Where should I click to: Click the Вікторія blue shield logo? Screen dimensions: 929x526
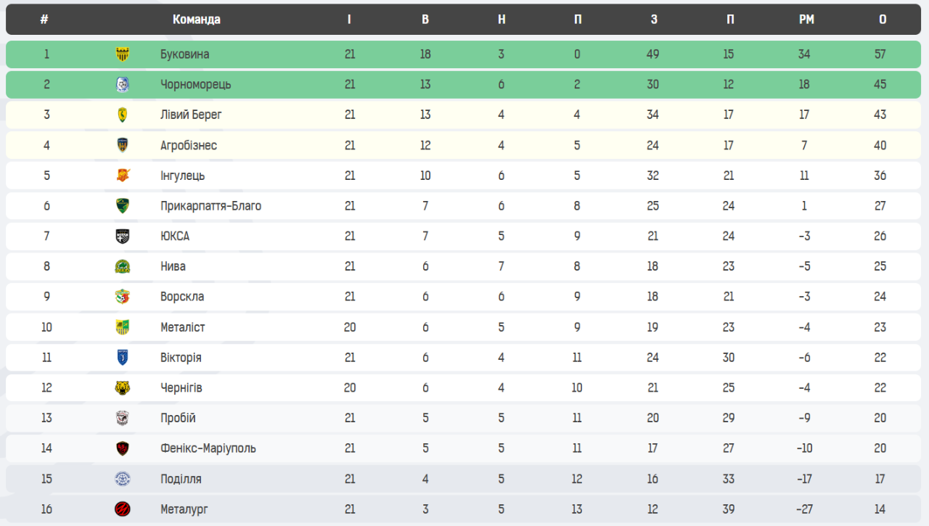123,358
